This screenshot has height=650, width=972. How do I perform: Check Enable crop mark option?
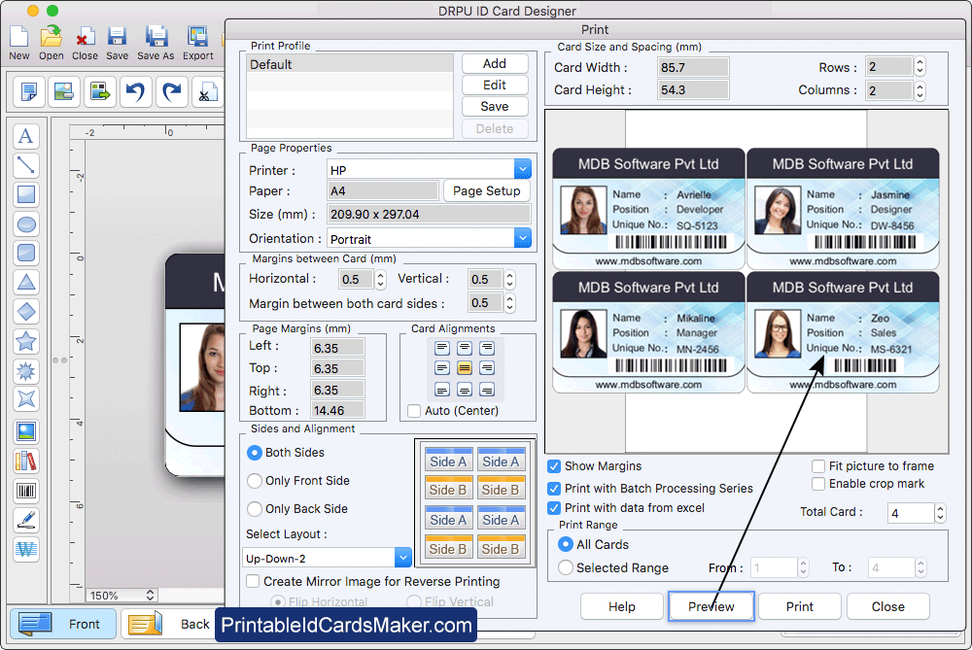click(x=818, y=484)
